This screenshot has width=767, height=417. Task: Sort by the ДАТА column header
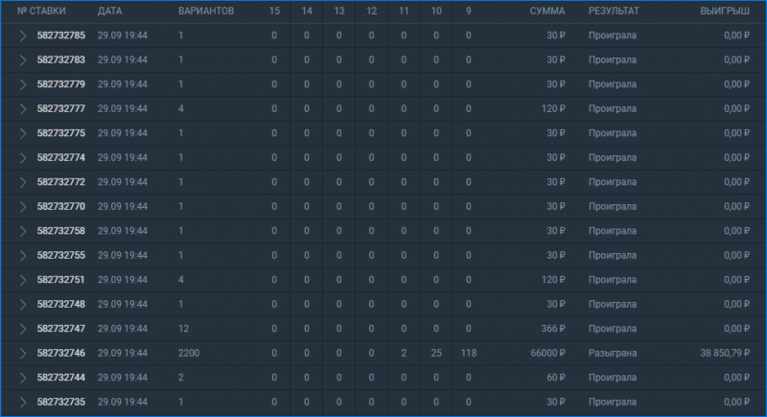click(109, 11)
